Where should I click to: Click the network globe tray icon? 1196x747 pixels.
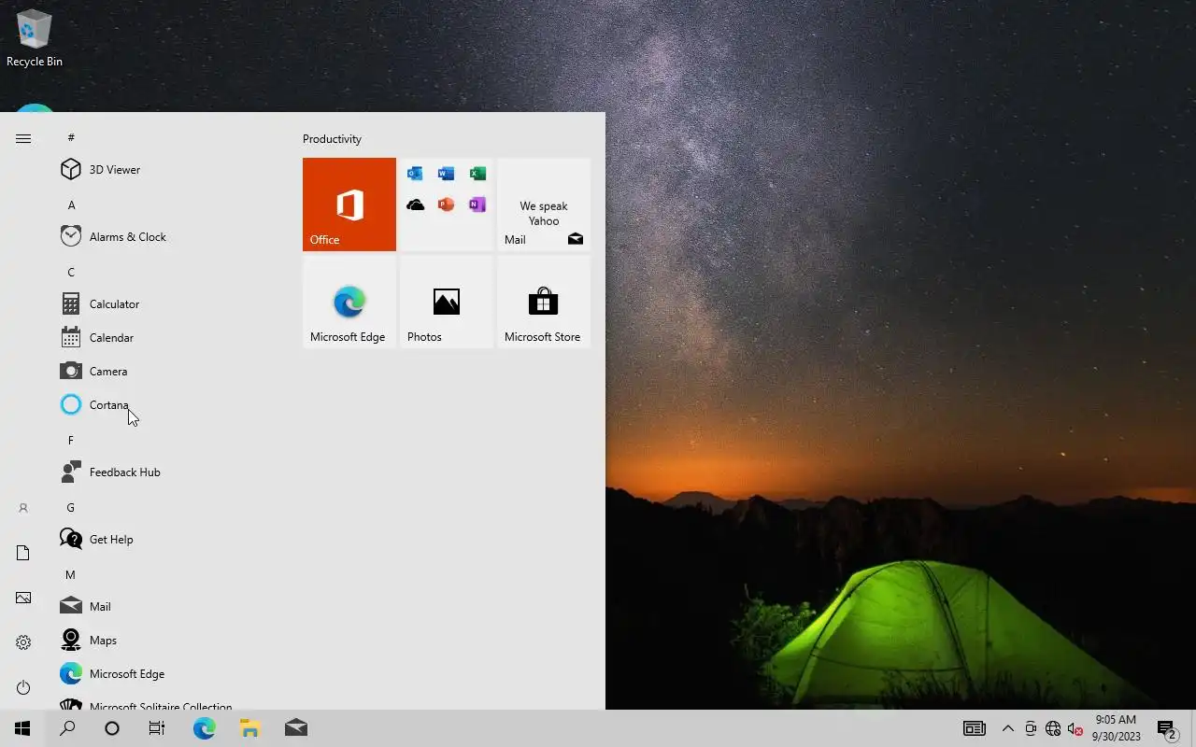tap(1053, 728)
